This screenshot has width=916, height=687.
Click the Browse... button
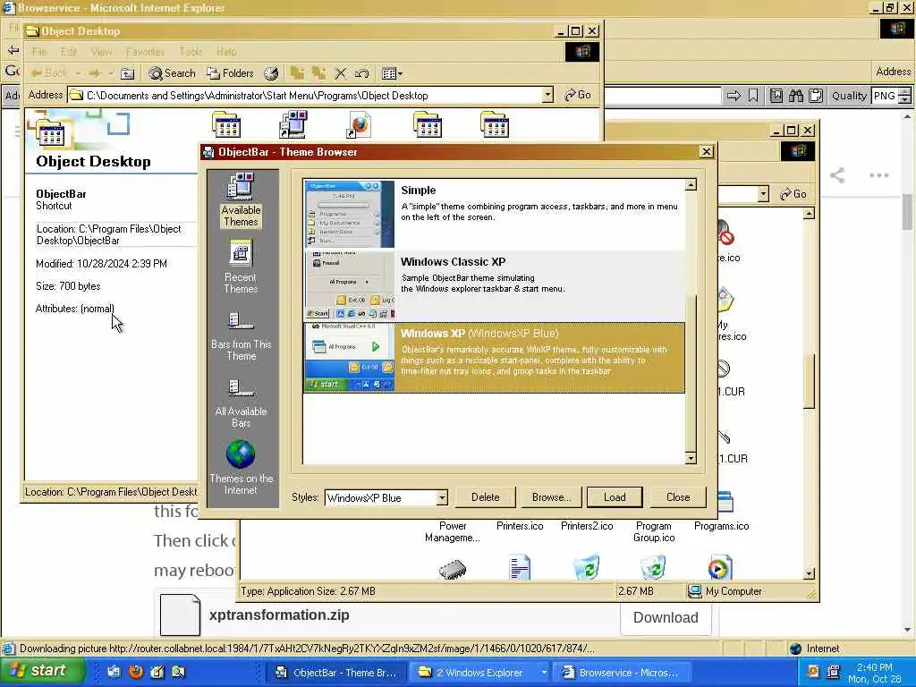pos(551,497)
